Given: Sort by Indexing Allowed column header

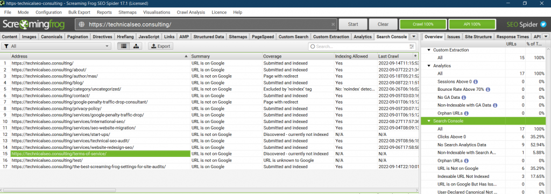Looking at the screenshot, I should [355, 56].
